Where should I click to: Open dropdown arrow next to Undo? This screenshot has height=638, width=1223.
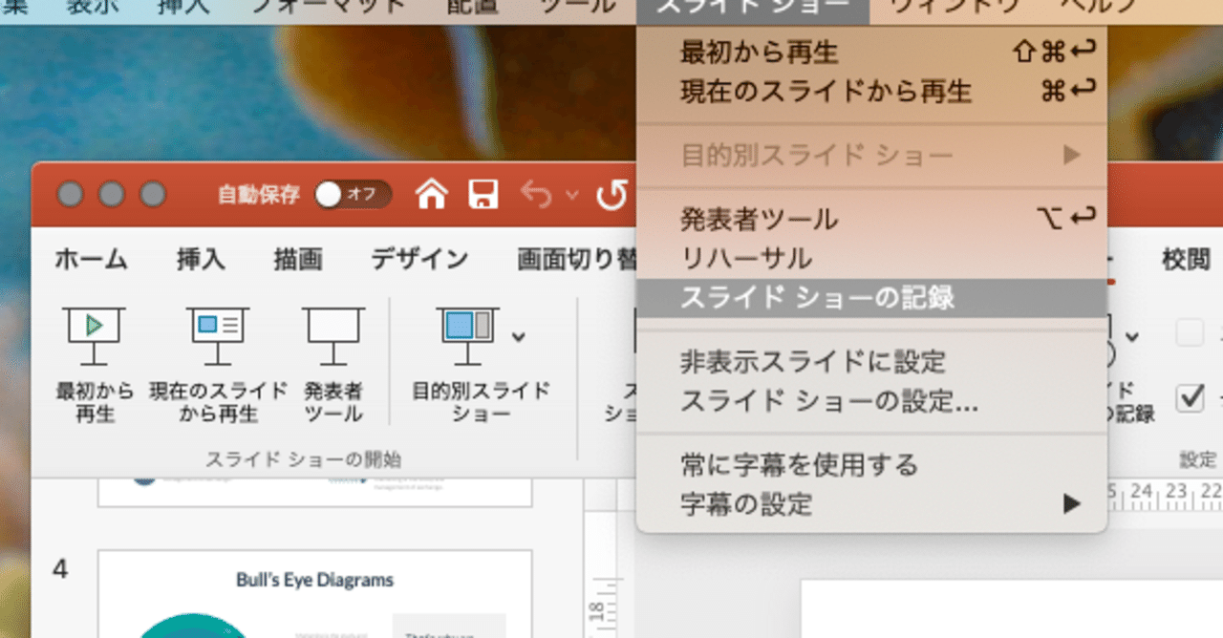(572, 196)
